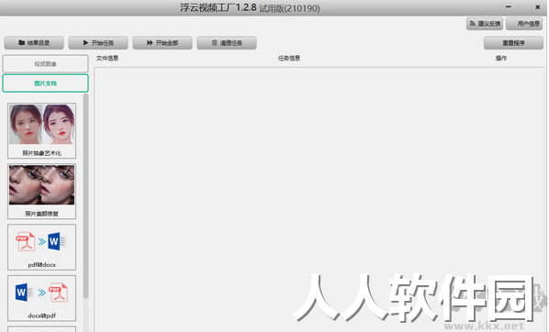Viewport: 549px width, 332px height.
Task: Close the 浮云视频工厂 window
Action: point(537,7)
